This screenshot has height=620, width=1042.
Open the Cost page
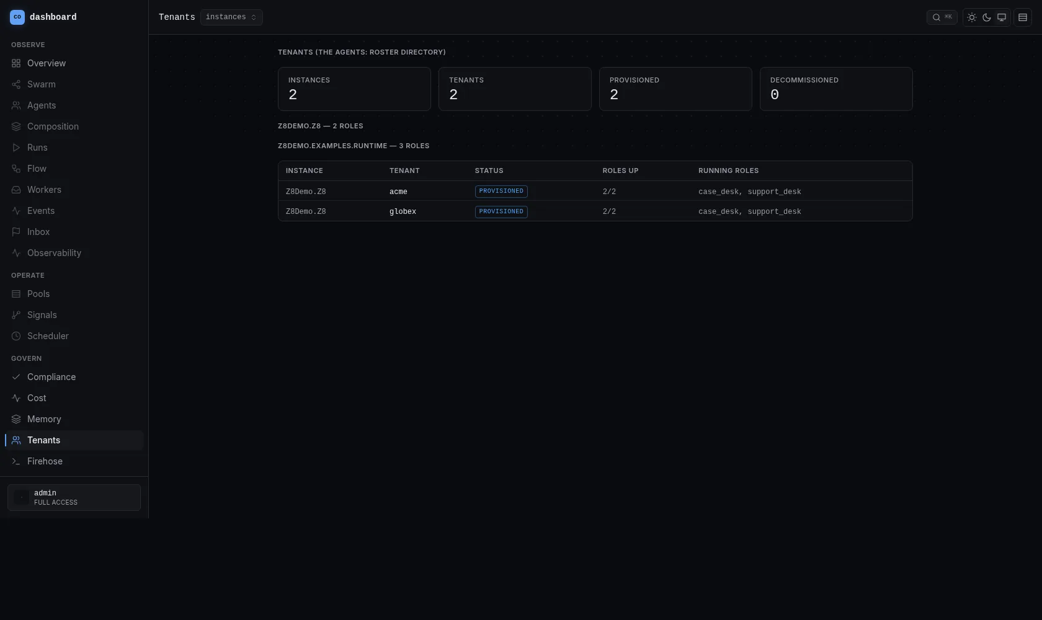74,398
